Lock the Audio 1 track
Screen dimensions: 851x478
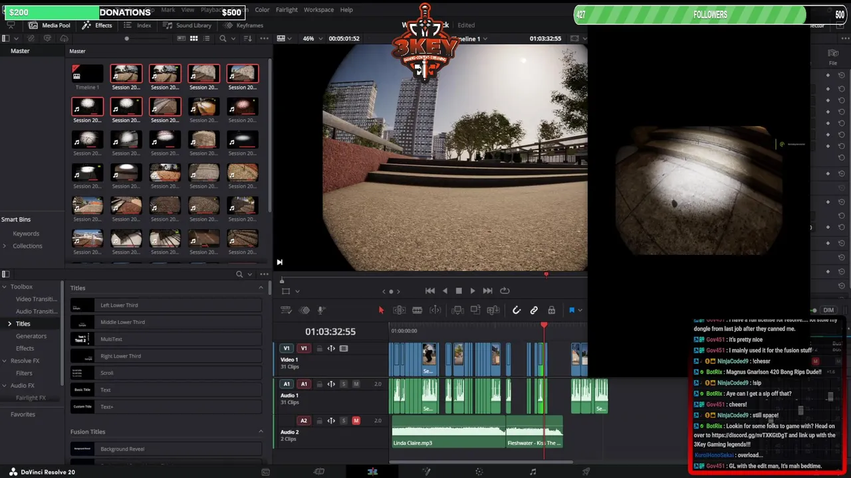coord(319,384)
